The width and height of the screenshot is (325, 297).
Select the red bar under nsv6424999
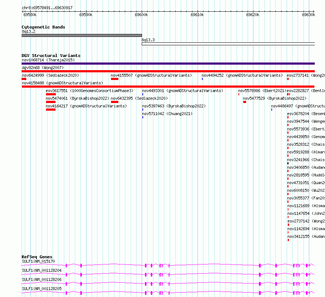(x=24, y=79)
